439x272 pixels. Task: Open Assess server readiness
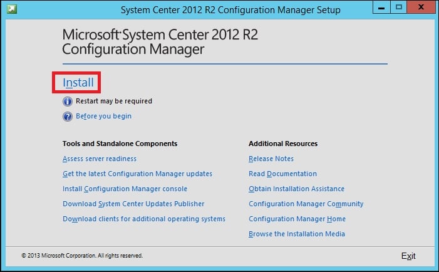point(100,159)
